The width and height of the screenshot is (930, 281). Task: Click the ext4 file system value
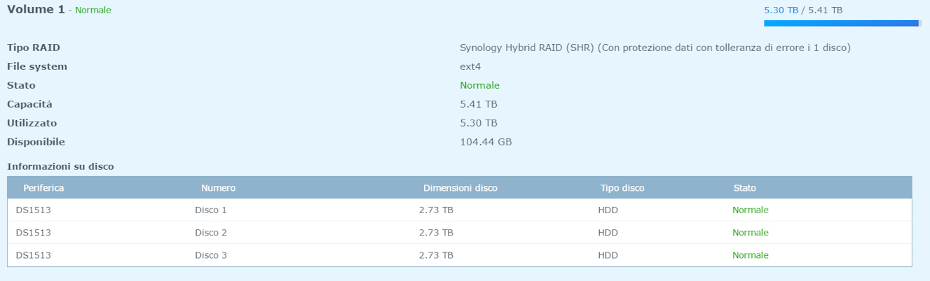coord(470,66)
